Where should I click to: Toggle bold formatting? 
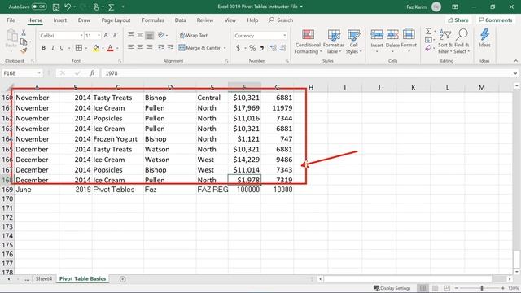43,48
